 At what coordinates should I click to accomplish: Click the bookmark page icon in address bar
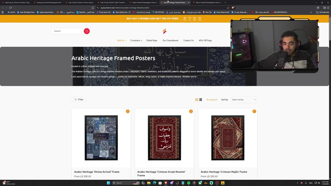(93, 8)
